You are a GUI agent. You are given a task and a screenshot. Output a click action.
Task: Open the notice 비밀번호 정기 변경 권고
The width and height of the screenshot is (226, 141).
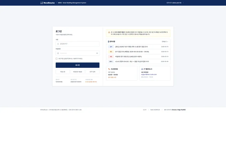[x=138, y=57]
